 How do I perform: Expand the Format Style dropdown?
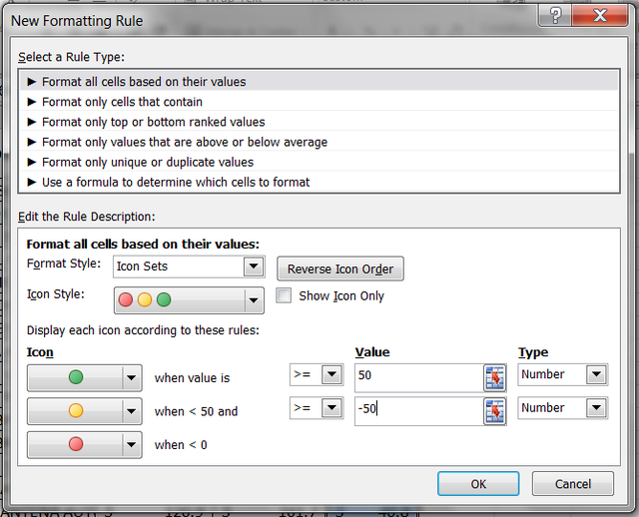click(254, 266)
